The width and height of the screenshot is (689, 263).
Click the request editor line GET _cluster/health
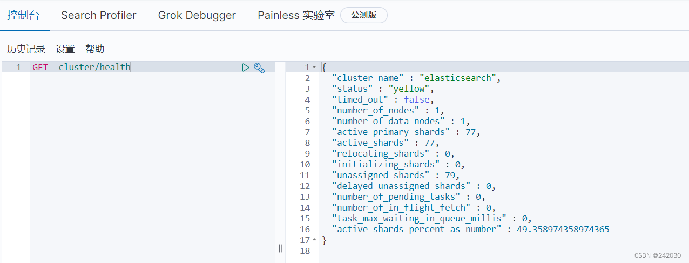[82, 68]
